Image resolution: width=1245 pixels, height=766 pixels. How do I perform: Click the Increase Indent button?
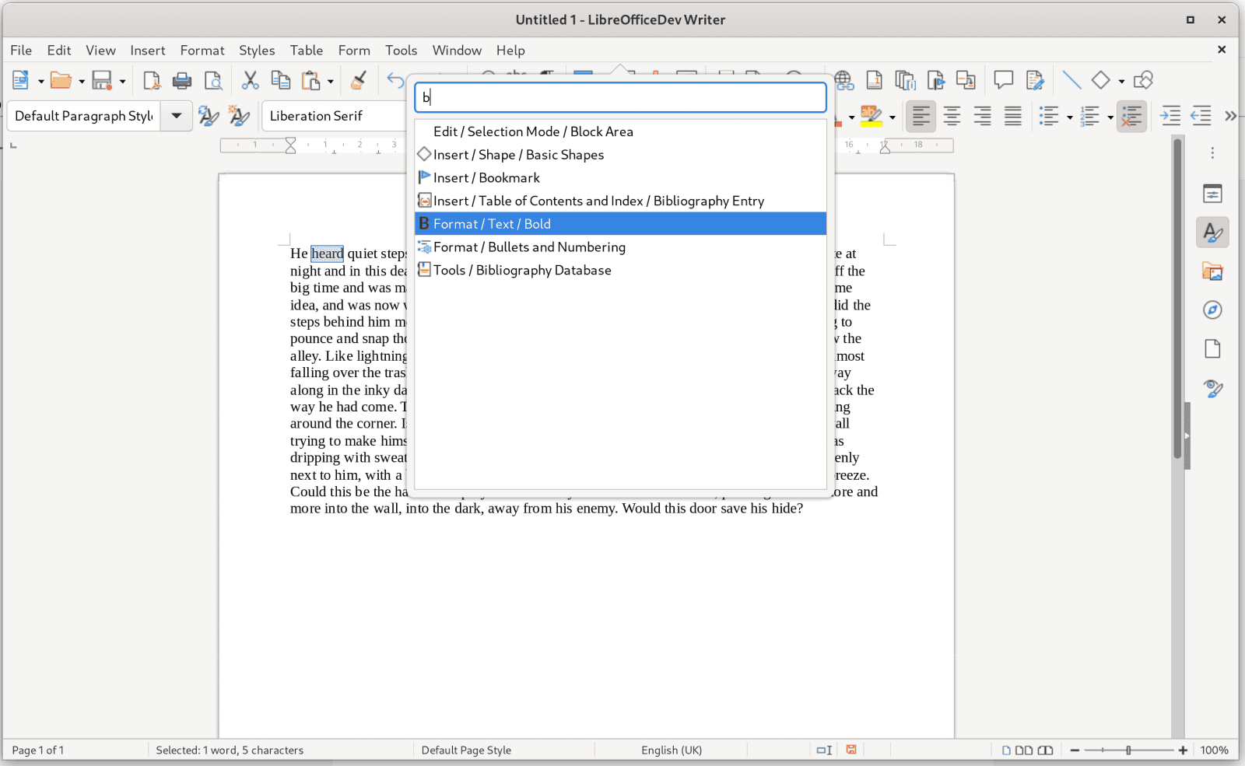(1170, 116)
